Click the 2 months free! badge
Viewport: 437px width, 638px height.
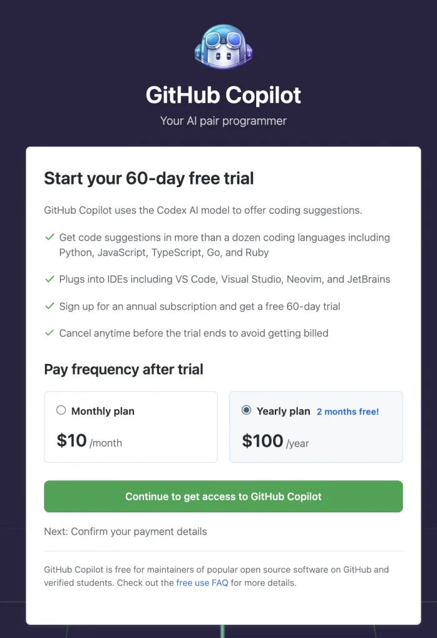(x=348, y=412)
